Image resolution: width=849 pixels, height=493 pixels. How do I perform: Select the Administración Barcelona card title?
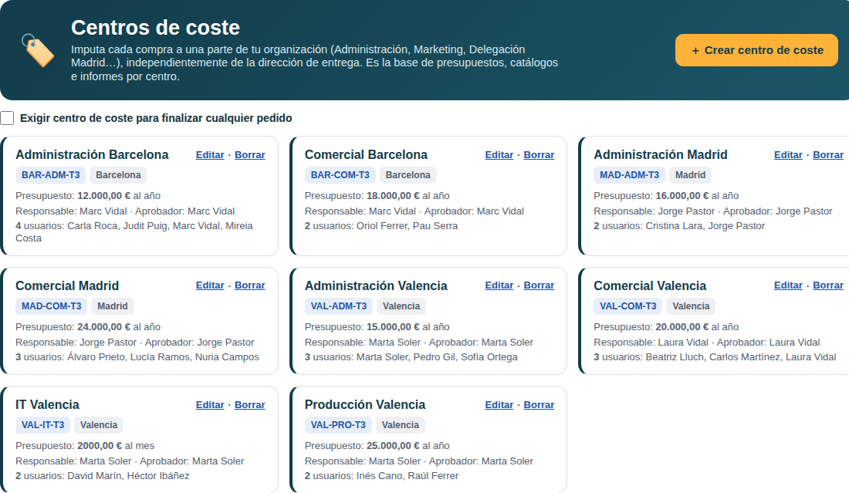pyautogui.click(x=92, y=155)
